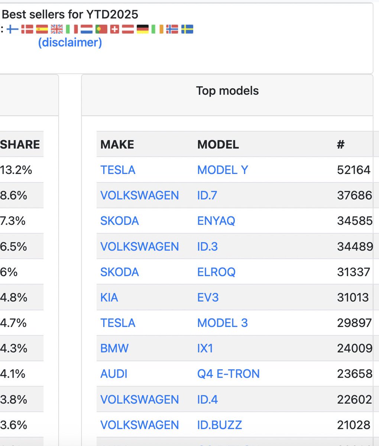This screenshot has height=446, width=379.
Task: Click the AUDI link in Q4 E-TRON row
Action: [x=114, y=374]
